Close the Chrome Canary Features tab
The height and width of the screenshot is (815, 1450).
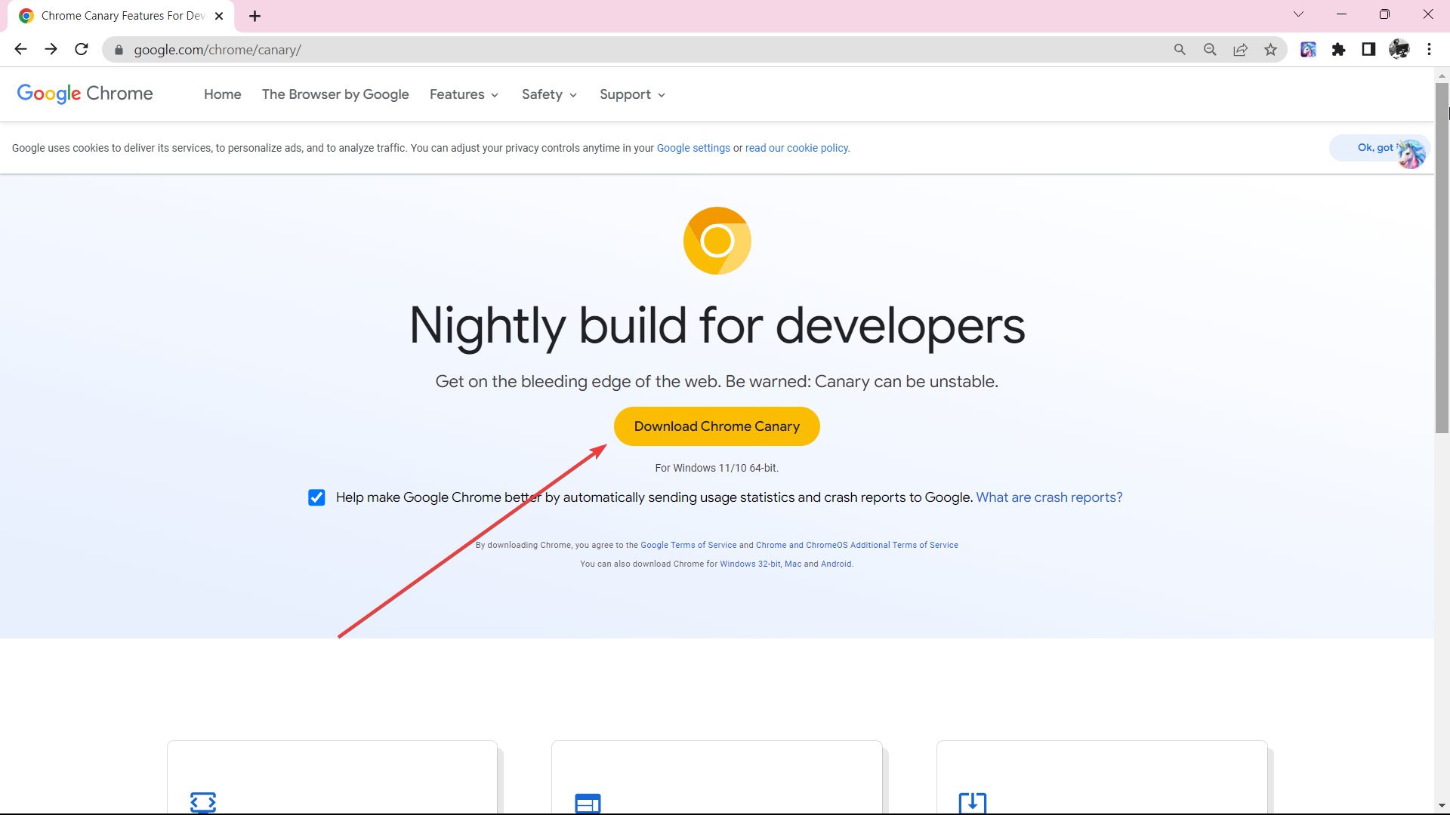click(219, 16)
